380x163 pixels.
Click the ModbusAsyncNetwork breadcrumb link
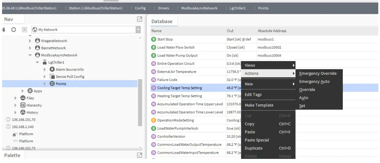(199, 8)
